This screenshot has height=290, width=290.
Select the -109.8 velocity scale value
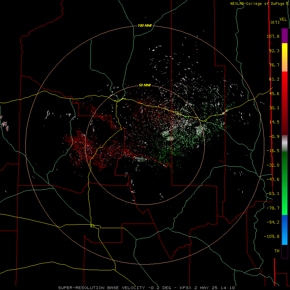[272, 237]
